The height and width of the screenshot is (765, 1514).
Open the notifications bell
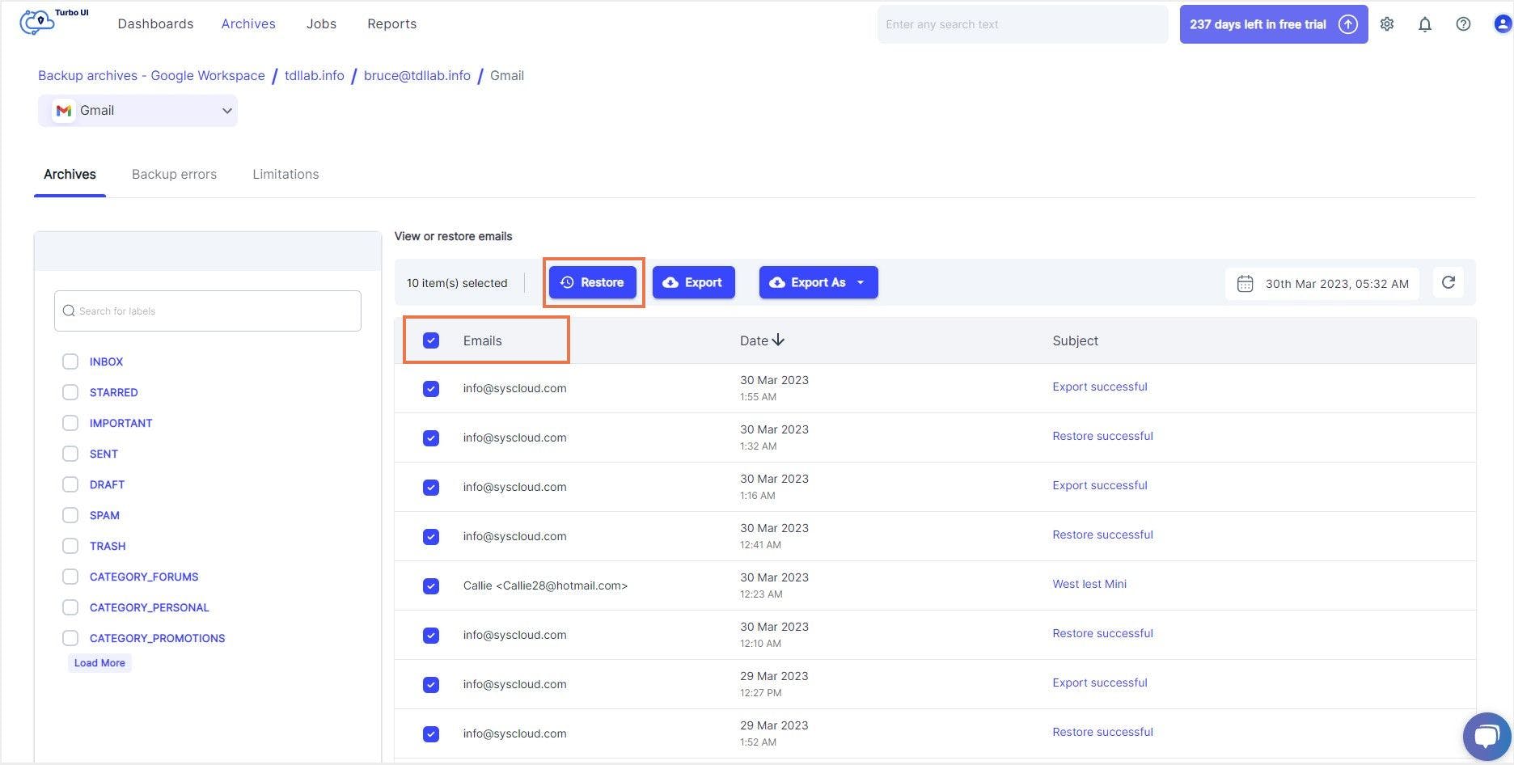[x=1425, y=24]
